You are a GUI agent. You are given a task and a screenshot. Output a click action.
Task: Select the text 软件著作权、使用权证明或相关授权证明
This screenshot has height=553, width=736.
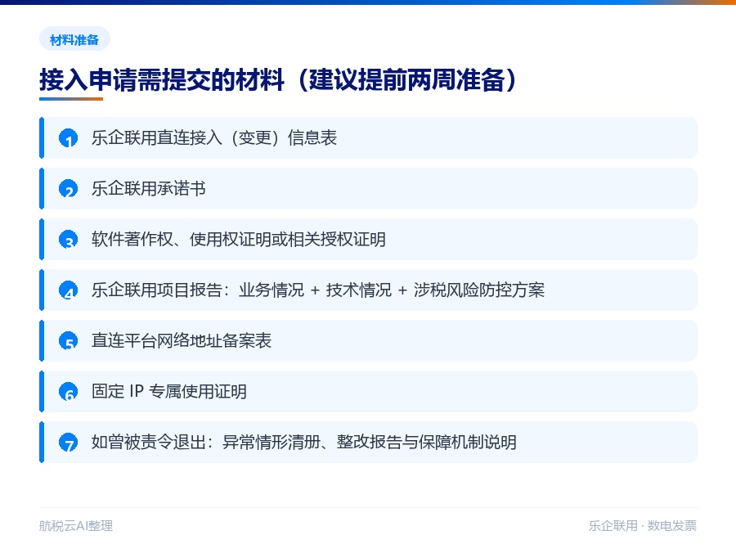tap(239, 240)
